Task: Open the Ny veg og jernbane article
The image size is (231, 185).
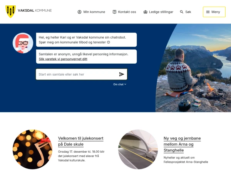Action: [x=182, y=144]
